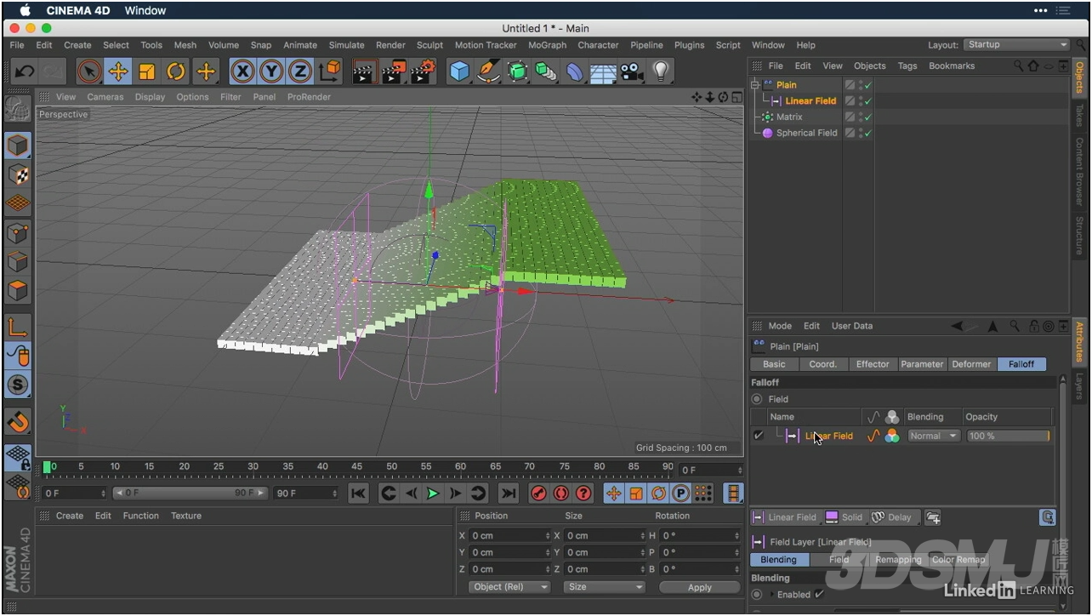Open the Size mode dropdown

pos(605,587)
